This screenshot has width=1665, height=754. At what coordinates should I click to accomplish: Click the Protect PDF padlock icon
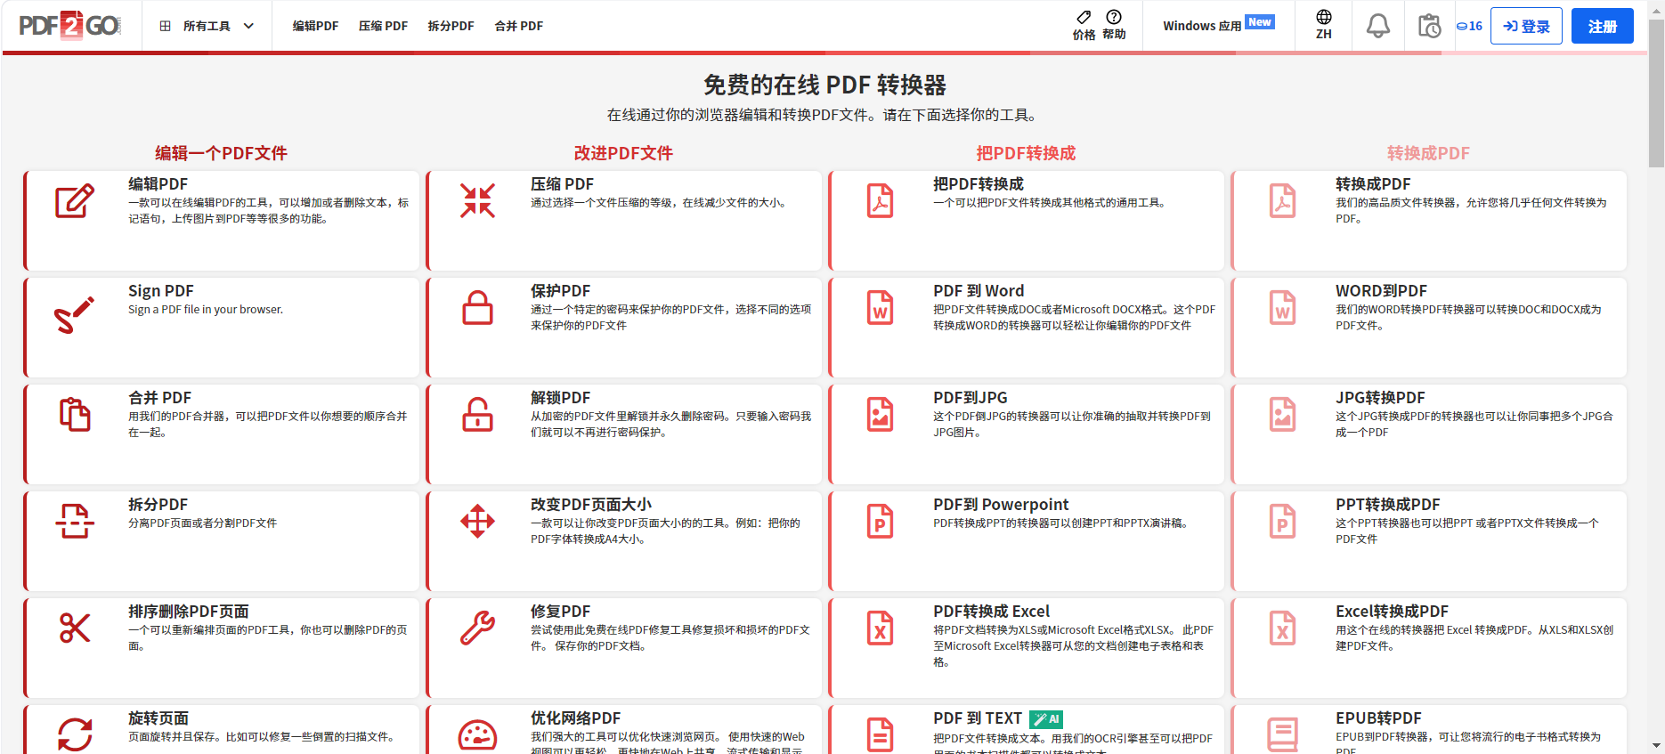[x=477, y=308]
